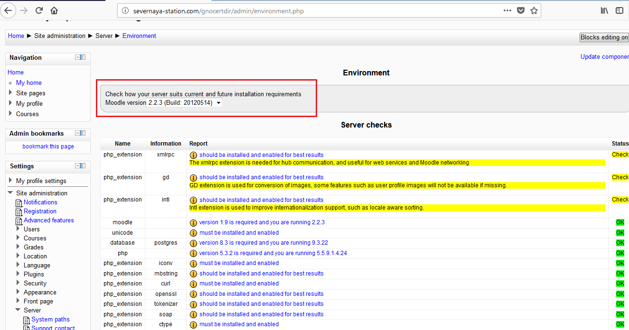This screenshot has height=330, width=629.
Task: Open the Moodle version dropdown
Action: pos(184,103)
